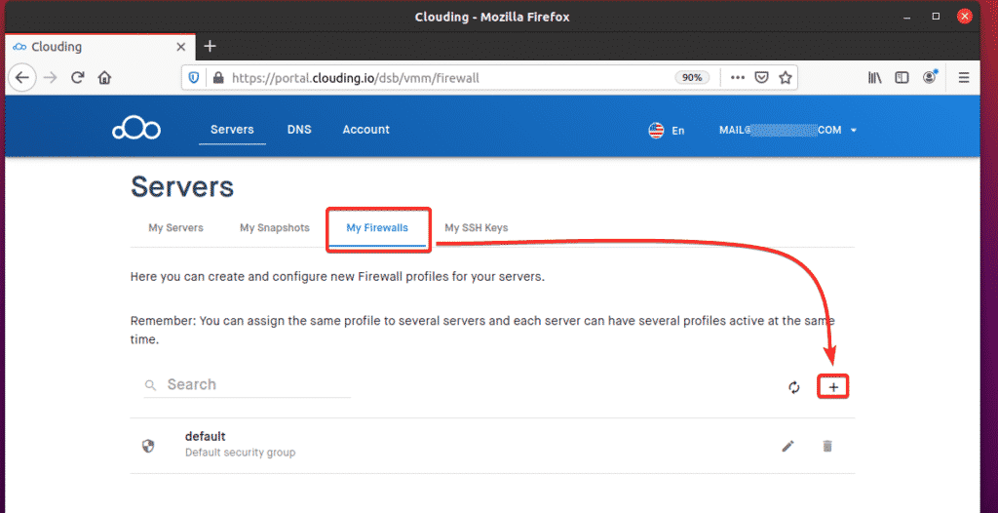Image resolution: width=998 pixels, height=513 pixels.
Task: Delete the default firewall profile
Action: [827, 446]
